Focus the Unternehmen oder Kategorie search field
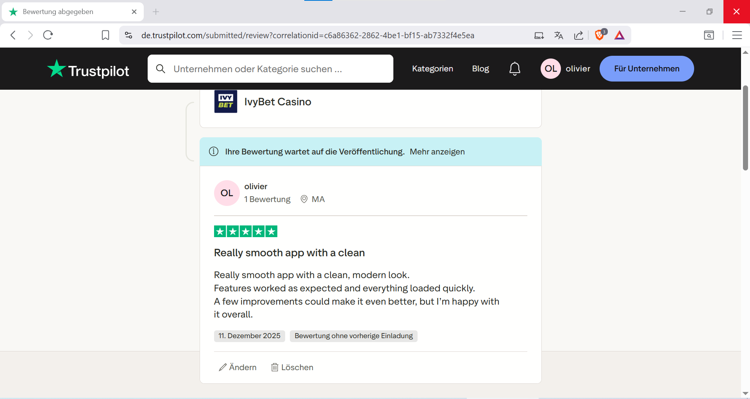The image size is (750, 399). coord(270,69)
